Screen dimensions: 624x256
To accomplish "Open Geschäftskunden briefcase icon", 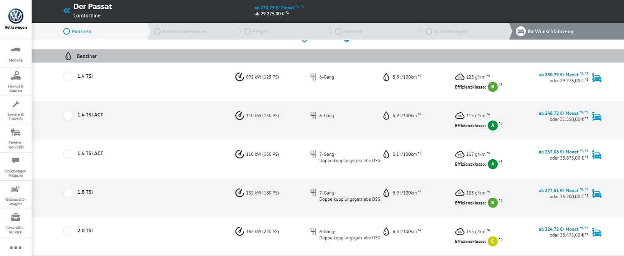I will (x=16, y=217).
